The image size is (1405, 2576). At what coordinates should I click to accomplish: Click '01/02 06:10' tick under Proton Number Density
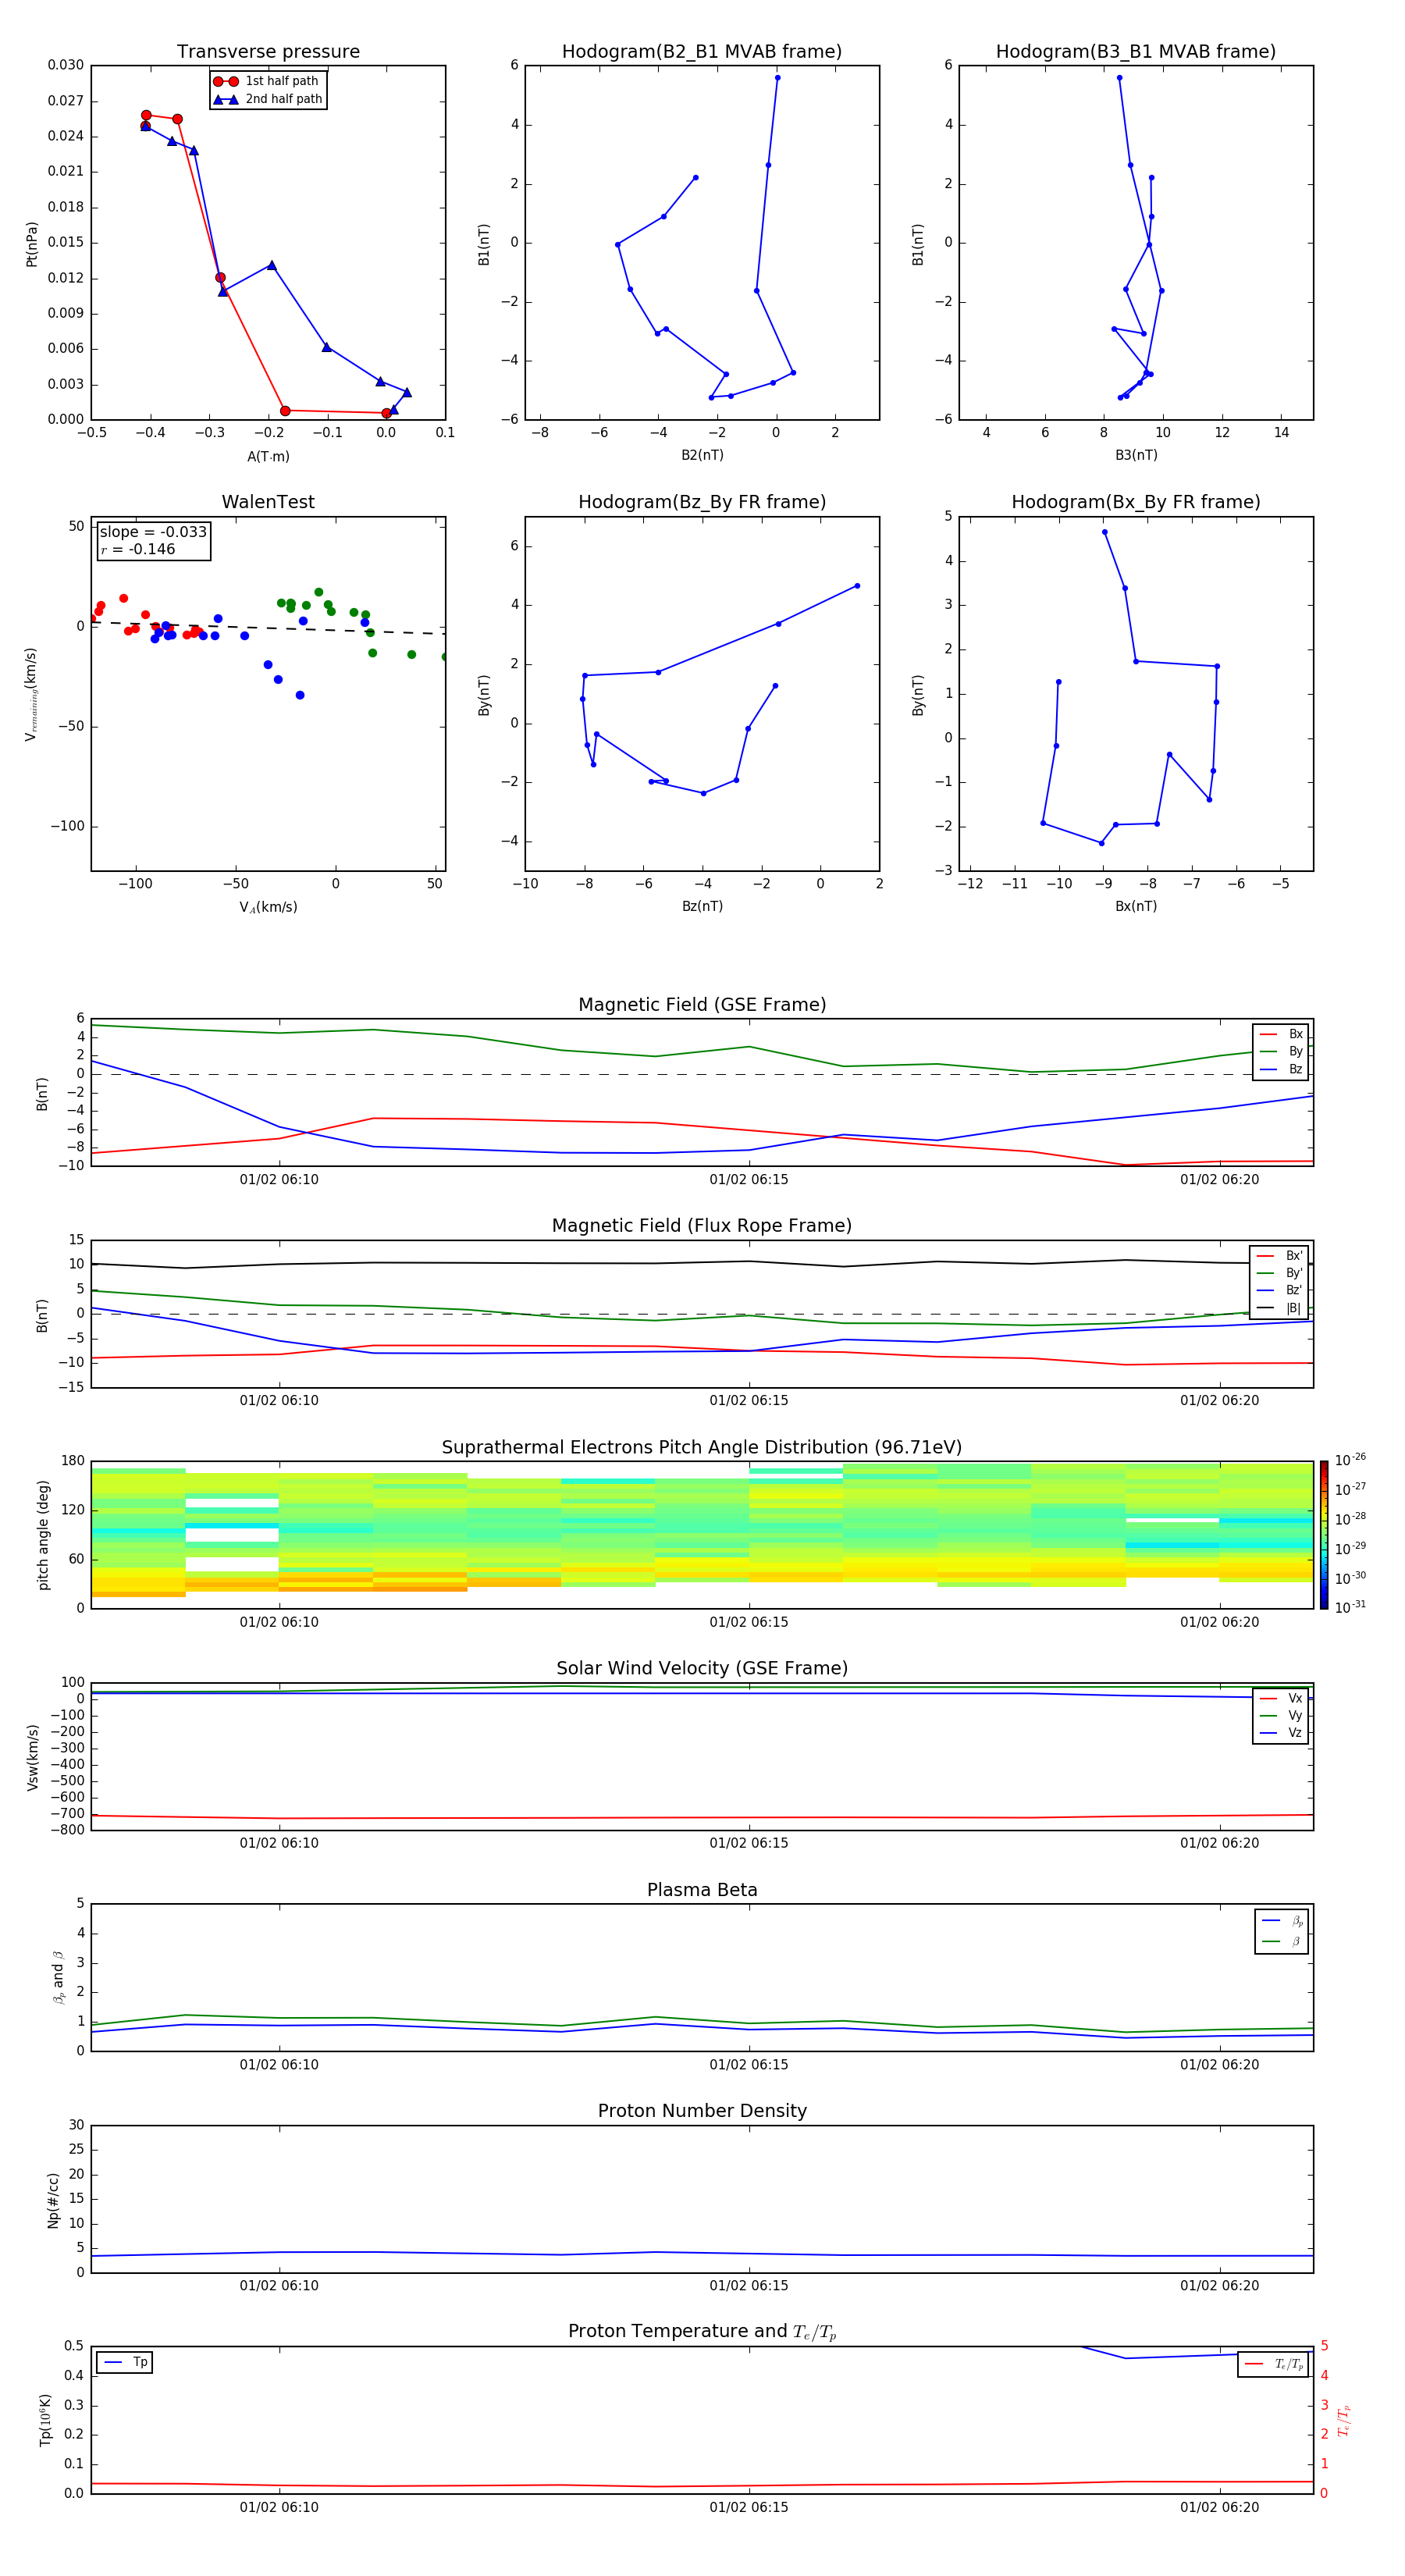tap(279, 2286)
